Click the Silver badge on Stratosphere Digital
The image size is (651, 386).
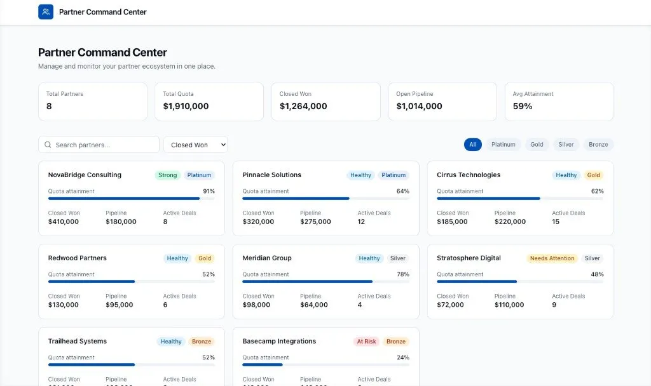click(593, 258)
